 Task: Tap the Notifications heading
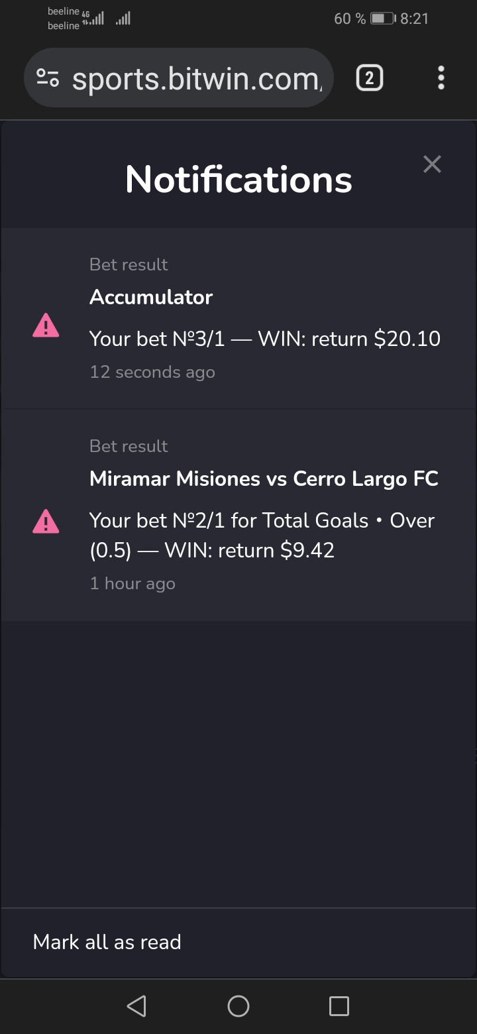click(238, 180)
